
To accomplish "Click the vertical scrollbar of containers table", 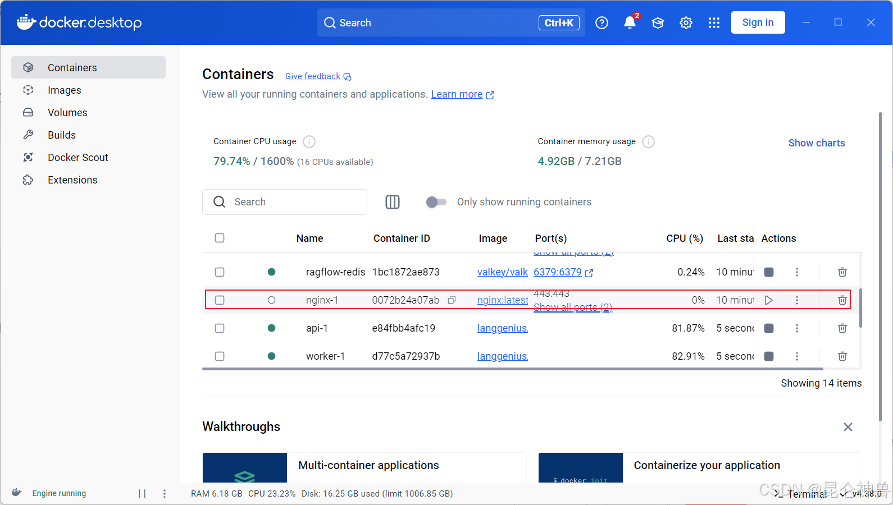I will pos(860,308).
